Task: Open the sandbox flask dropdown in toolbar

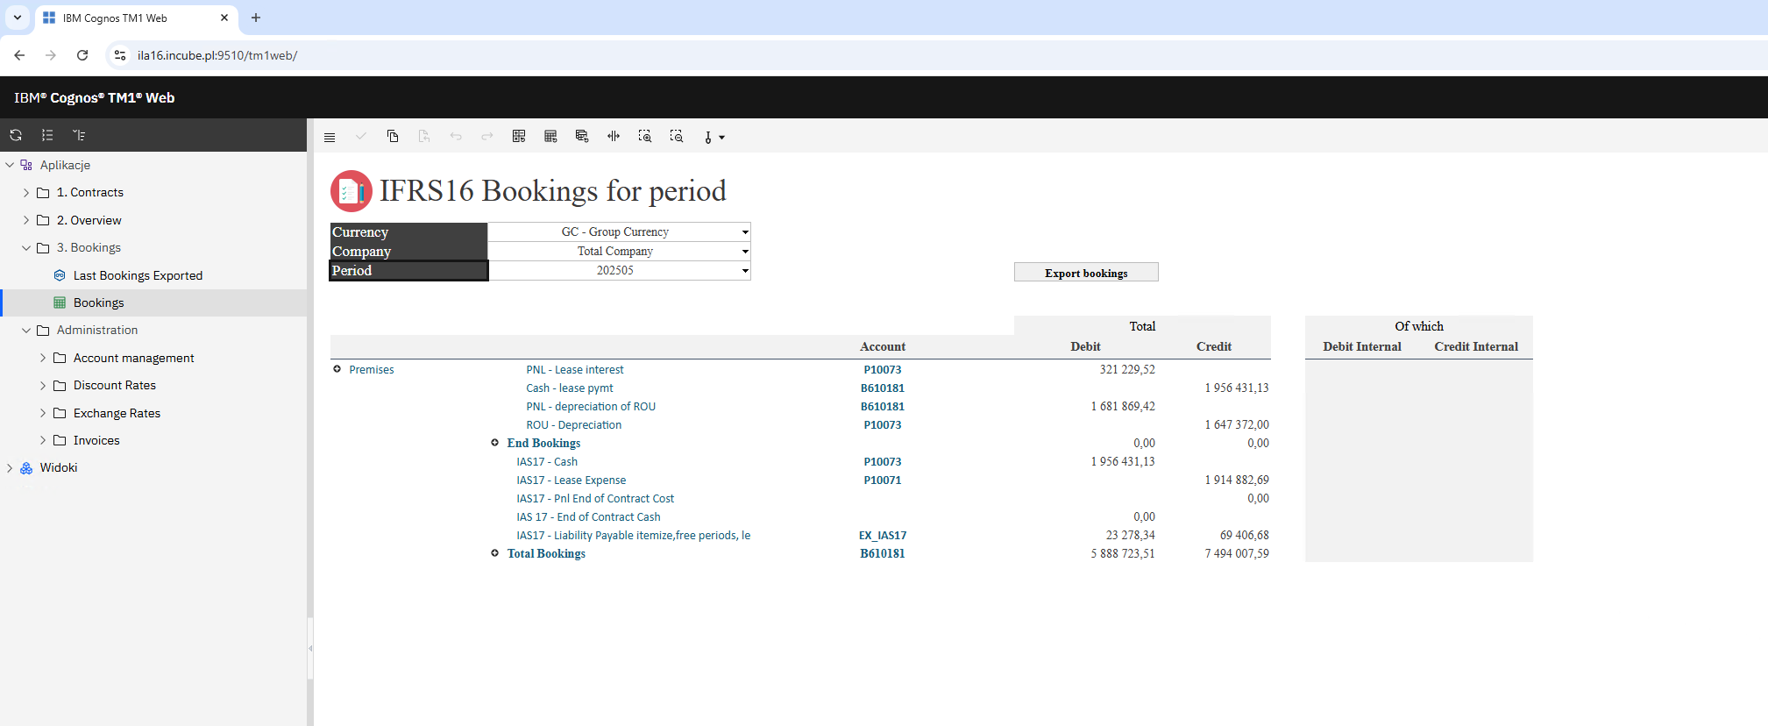Action: [714, 138]
